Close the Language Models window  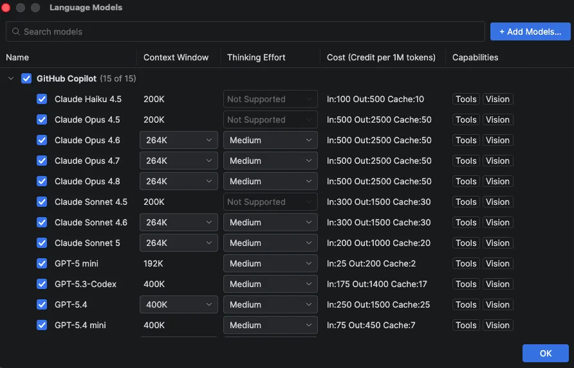click(x=6, y=7)
